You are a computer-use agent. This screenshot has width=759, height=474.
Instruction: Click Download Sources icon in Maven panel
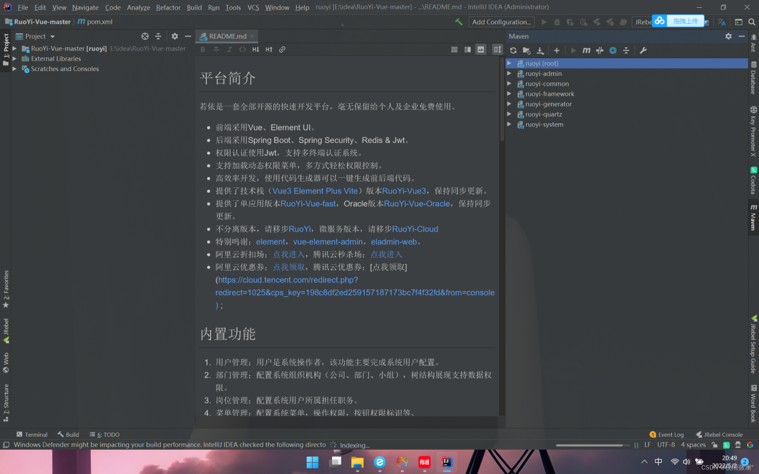[540, 50]
